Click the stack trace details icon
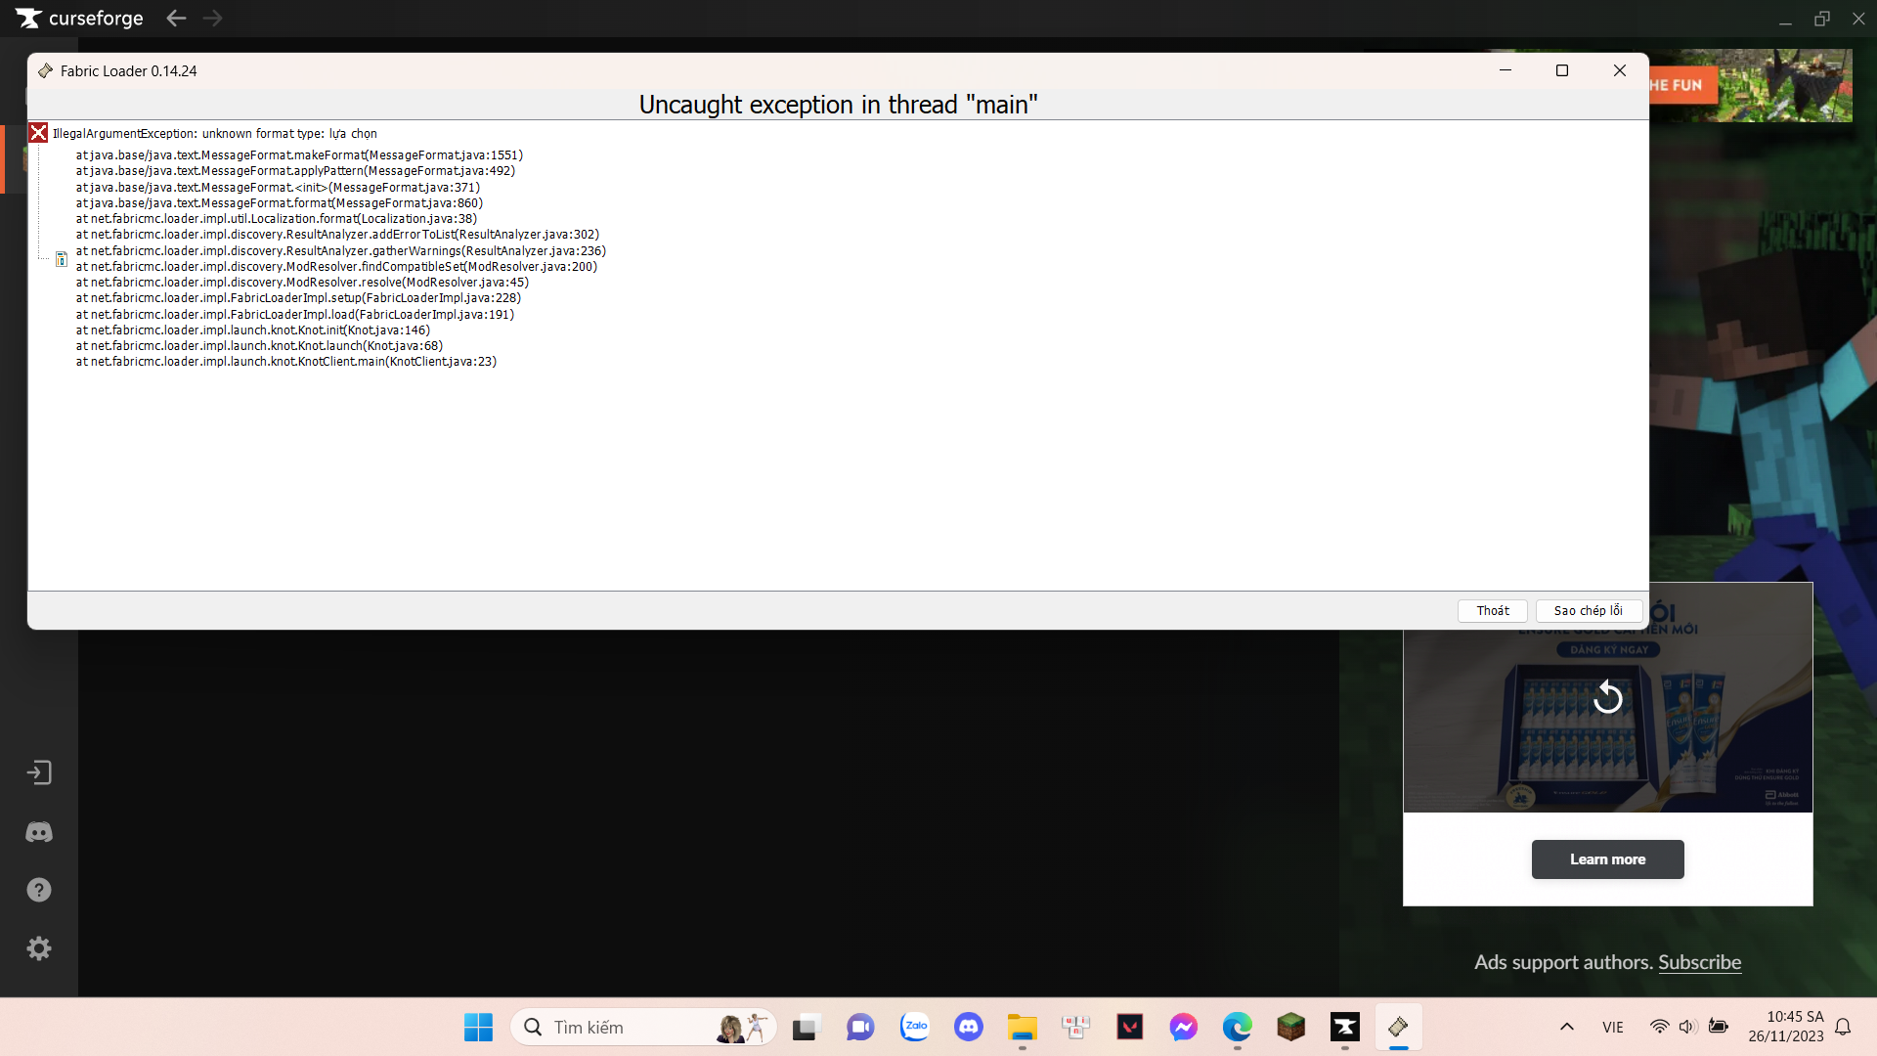This screenshot has height=1056, width=1877. coord(62,259)
